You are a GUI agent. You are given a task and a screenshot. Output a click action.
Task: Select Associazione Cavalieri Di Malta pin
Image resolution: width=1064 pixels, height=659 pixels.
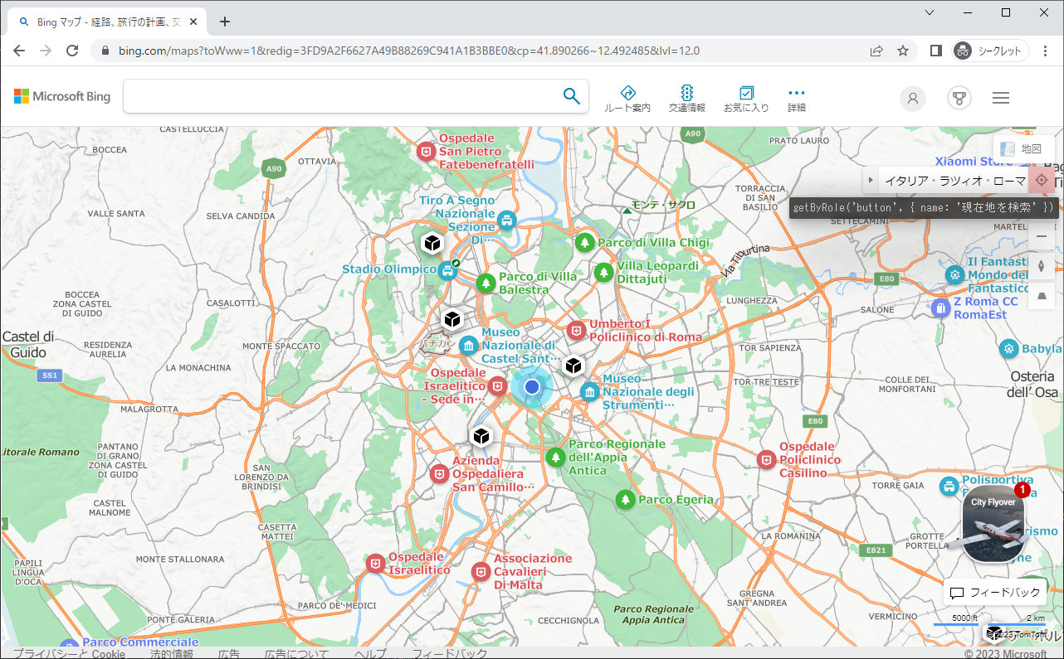tap(481, 571)
